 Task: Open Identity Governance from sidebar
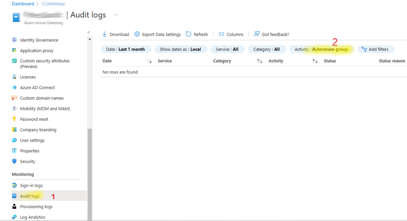coord(39,40)
